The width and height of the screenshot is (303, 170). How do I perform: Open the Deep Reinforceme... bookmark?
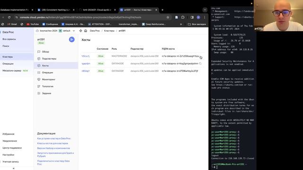154,24
